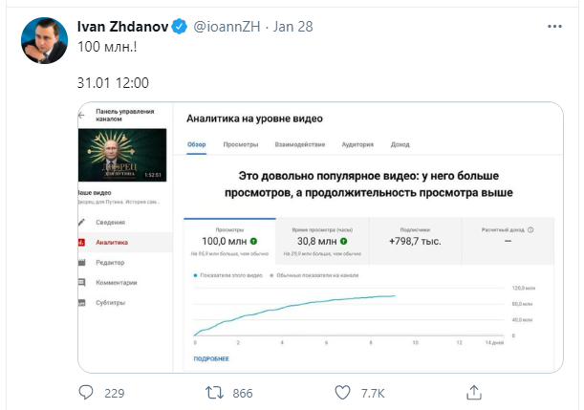Click the blue verified badge
This screenshot has width=584, height=410.
tap(179, 28)
